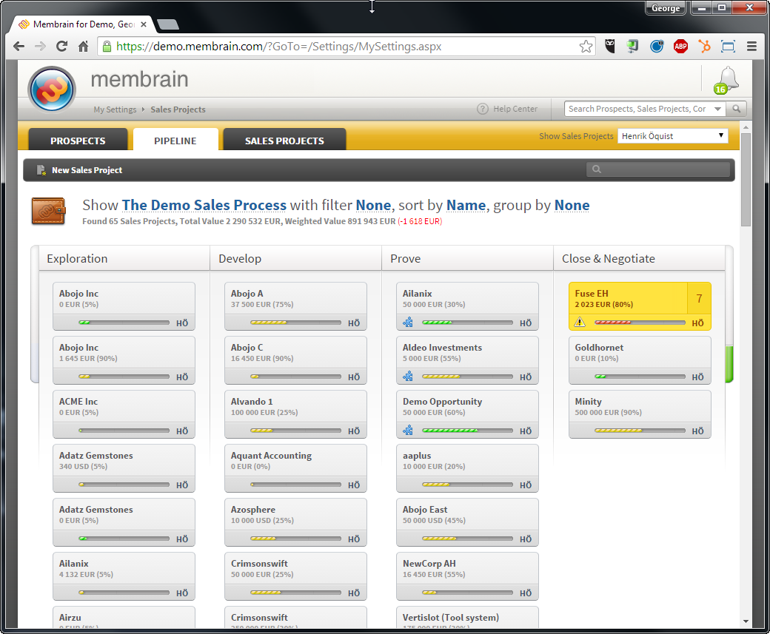
Task: Open the notifications bell with 16 alerts
Action: point(727,79)
